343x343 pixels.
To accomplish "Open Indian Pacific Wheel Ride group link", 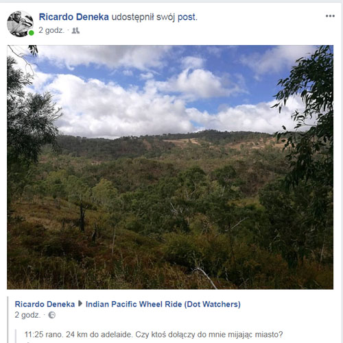I will [x=163, y=304].
